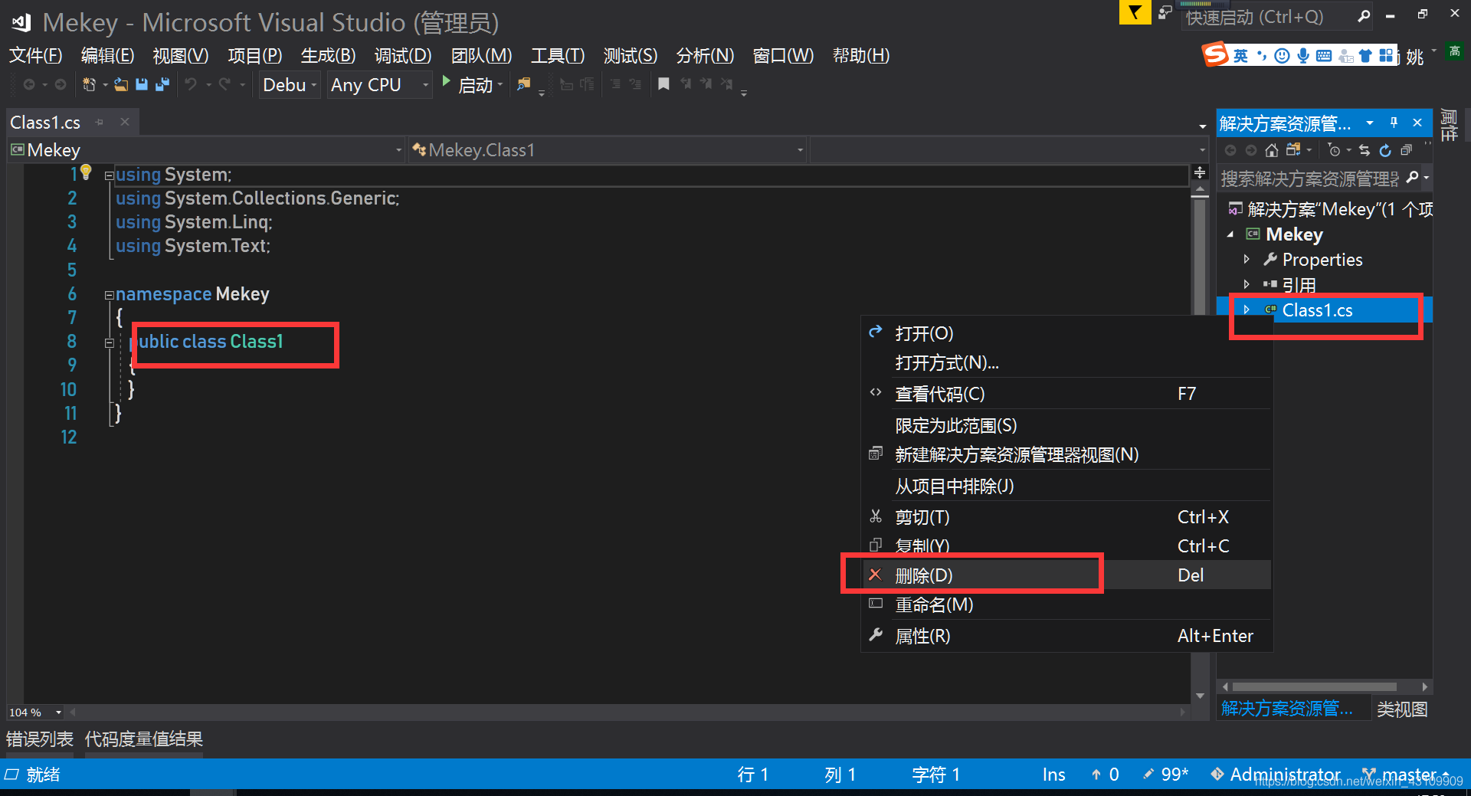This screenshot has height=796, width=1471.
Task: Click the Save All toolbar icon
Action: (162, 84)
